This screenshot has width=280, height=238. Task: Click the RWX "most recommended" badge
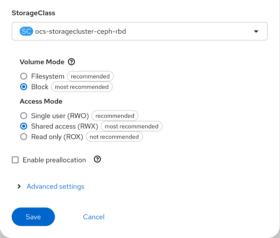131,126
